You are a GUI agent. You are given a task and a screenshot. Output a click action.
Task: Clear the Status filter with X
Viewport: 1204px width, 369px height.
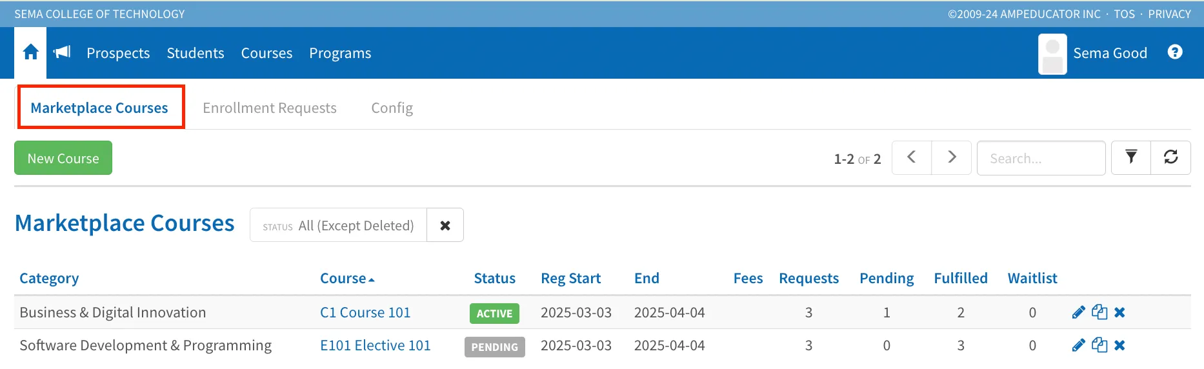pyautogui.click(x=445, y=225)
